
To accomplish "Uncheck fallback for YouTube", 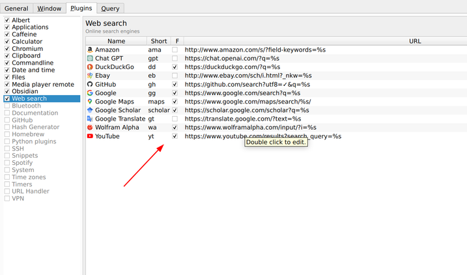I will click(175, 136).
